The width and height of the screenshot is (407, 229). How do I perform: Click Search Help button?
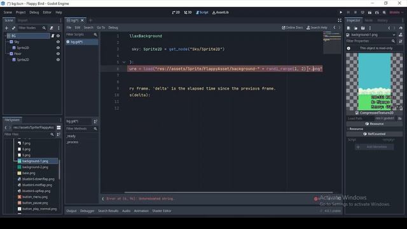pos(317,27)
